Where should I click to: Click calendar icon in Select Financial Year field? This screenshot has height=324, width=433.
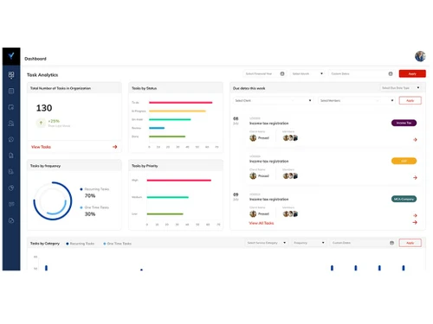coord(282,73)
